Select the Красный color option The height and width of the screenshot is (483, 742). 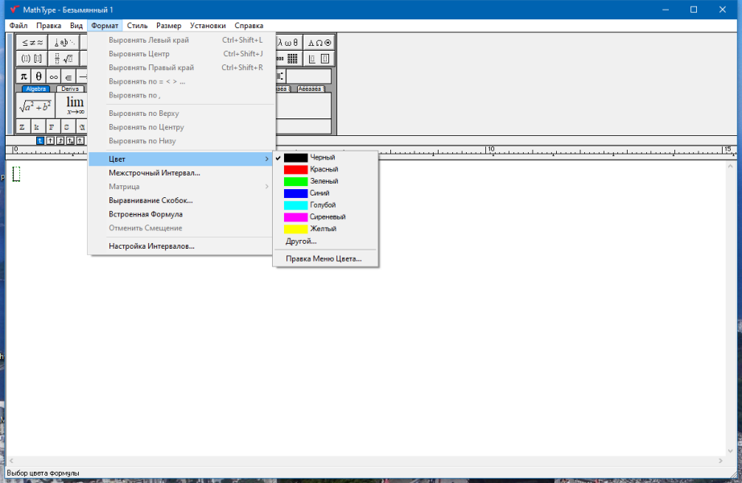click(326, 170)
